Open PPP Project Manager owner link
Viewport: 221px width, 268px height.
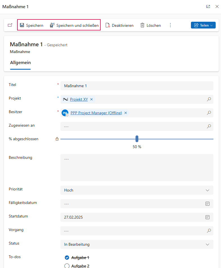[x=96, y=113]
